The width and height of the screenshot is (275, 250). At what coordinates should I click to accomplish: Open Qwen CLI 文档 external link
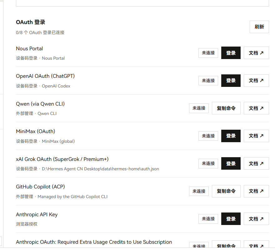point(256,108)
